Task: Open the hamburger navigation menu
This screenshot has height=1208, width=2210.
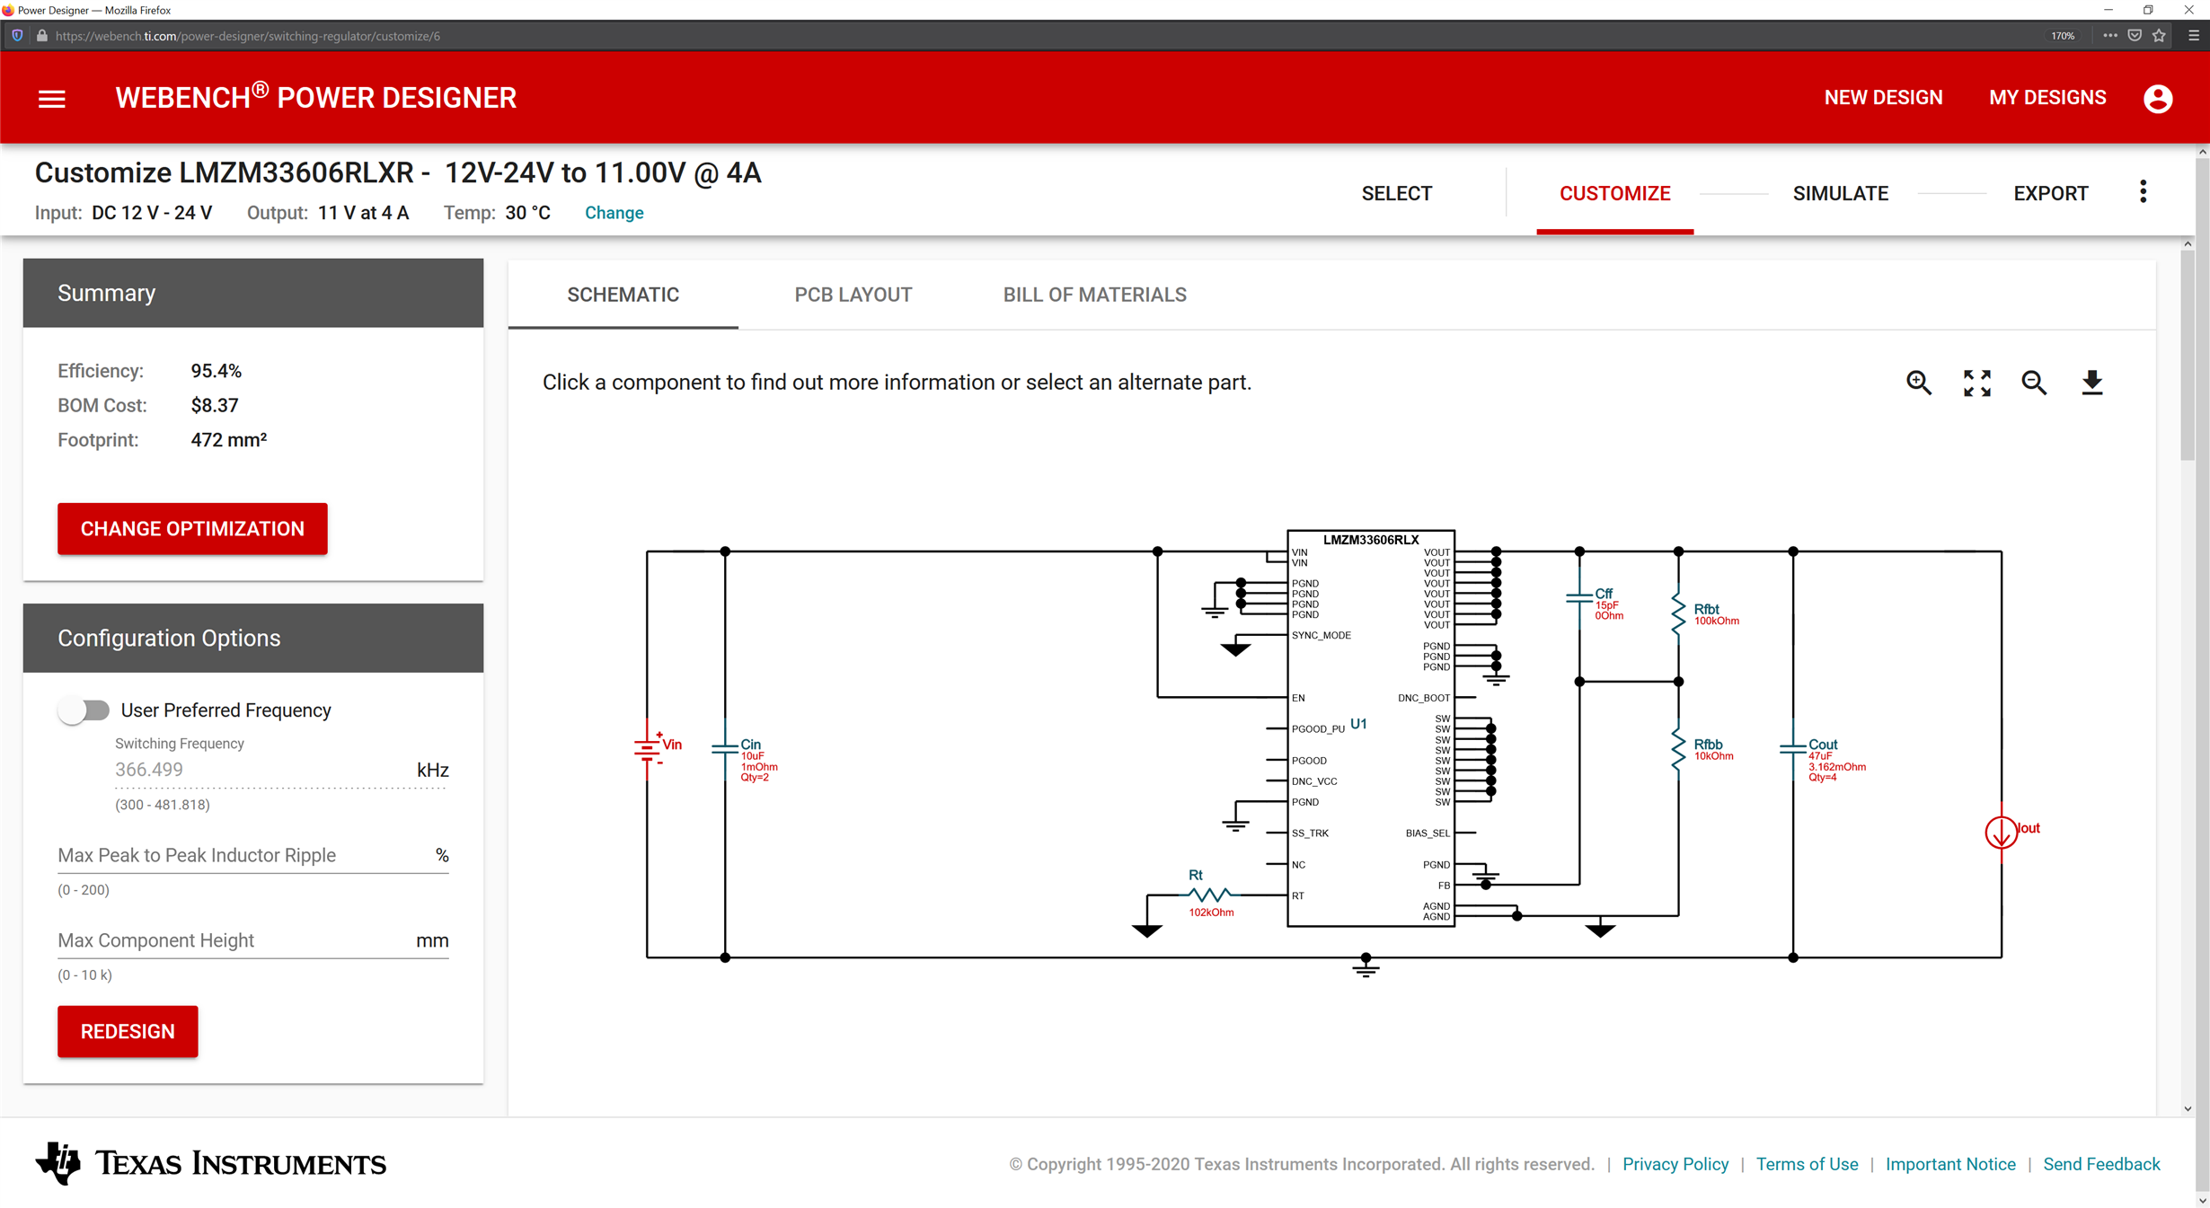Action: pyautogui.click(x=52, y=99)
